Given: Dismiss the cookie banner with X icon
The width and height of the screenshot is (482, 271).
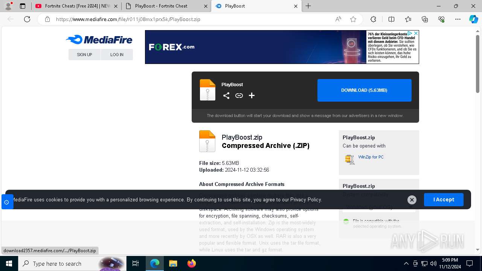Looking at the screenshot, I should click(x=412, y=200).
